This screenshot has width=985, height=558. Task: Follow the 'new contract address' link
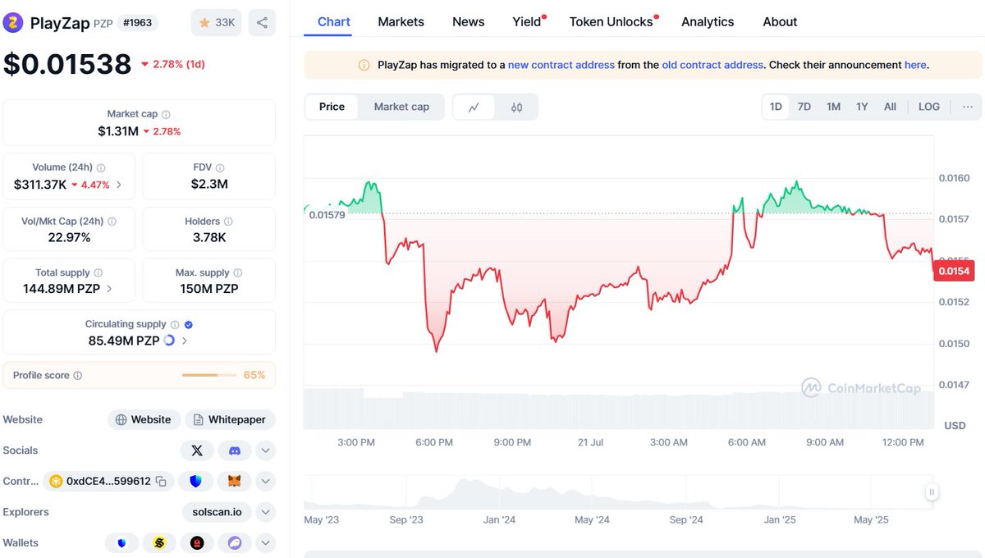[x=561, y=65]
